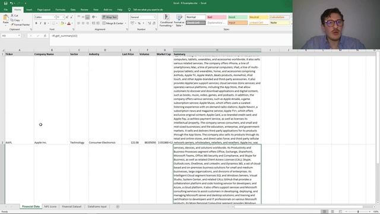This screenshot has width=380, height=214.
Task: Apply cell borders
Action: pos(53,23)
